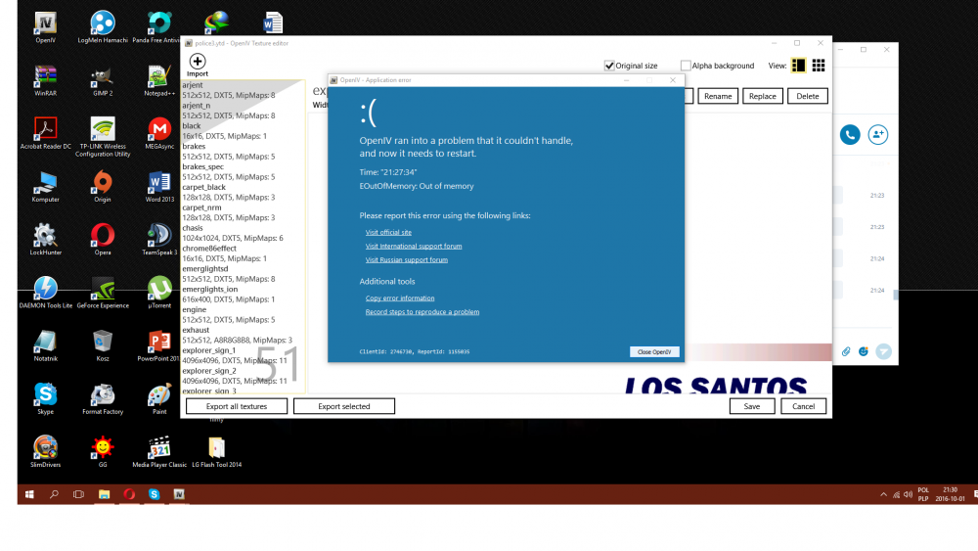
Task: Click Close OpenIV button in error dialog
Action: click(x=654, y=352)
